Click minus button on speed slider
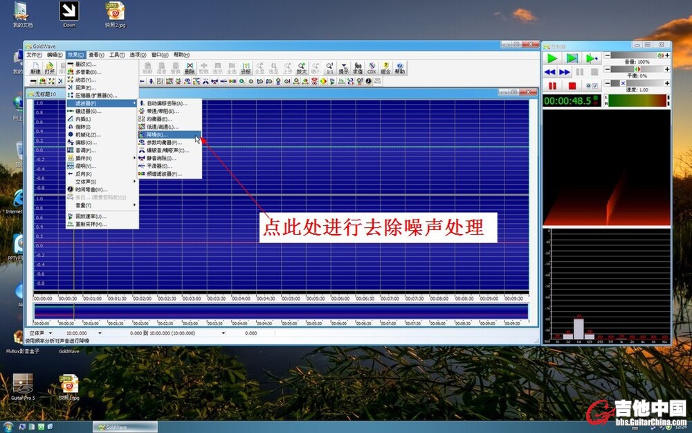This screenshot has height=433, width=692. point(608,83)
